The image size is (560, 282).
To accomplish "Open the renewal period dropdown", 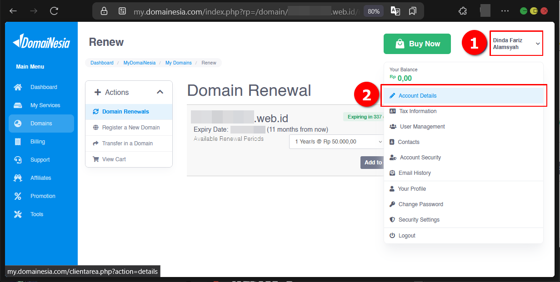I will coord(337,142).
